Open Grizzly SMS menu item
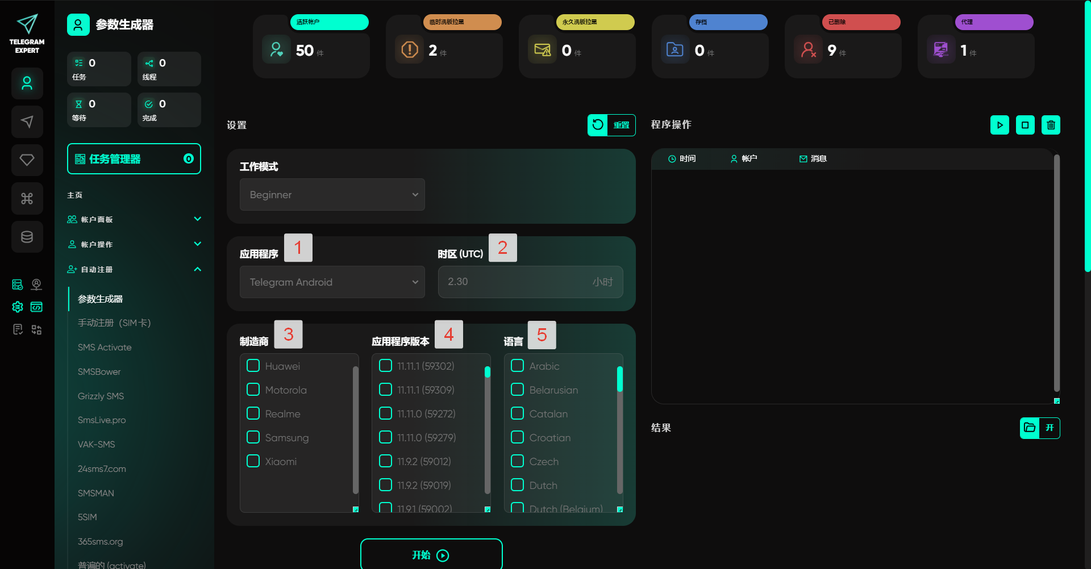The height and width of the screenshot is (569, 1091). click(x=101, y=396)
